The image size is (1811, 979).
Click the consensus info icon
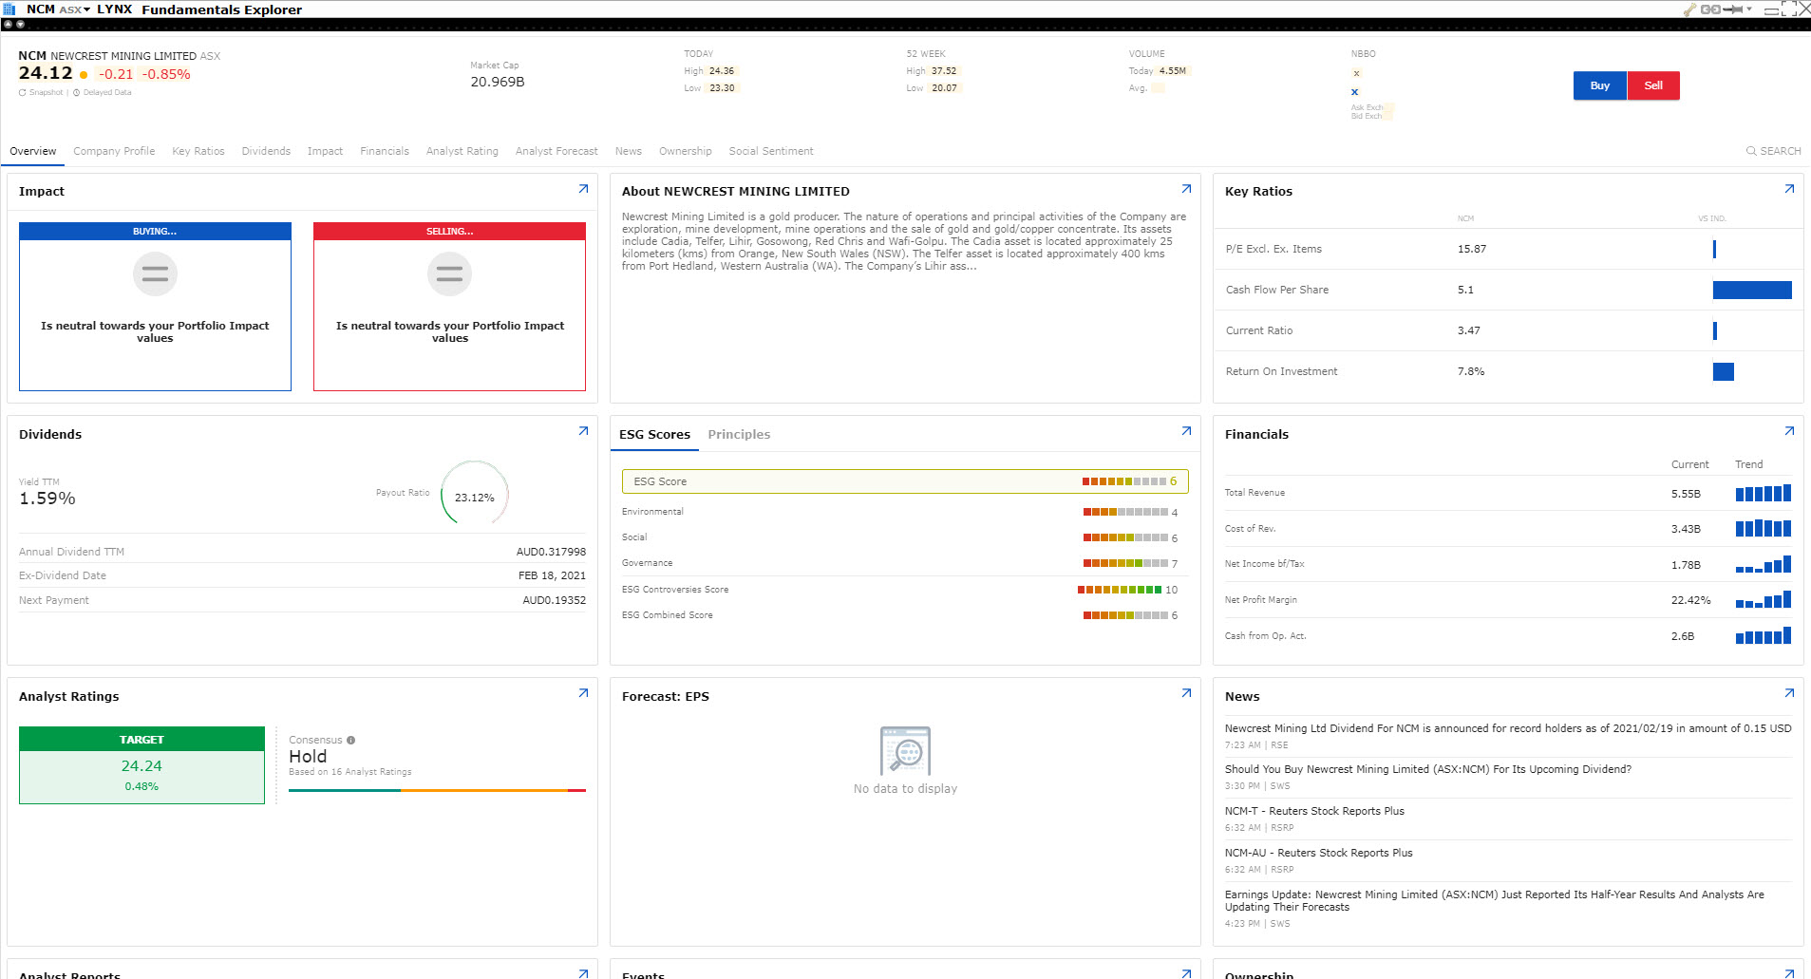click(x=350, y=741)
